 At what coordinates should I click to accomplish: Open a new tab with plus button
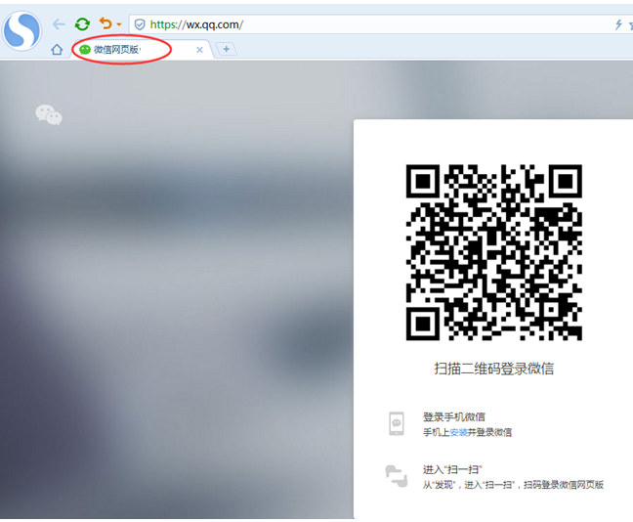226,49
